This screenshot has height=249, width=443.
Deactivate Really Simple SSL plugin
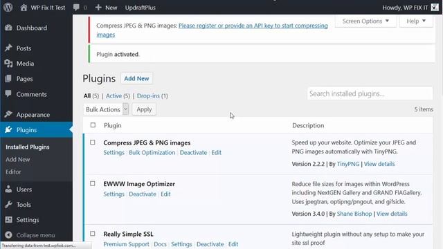coord(210,244)
